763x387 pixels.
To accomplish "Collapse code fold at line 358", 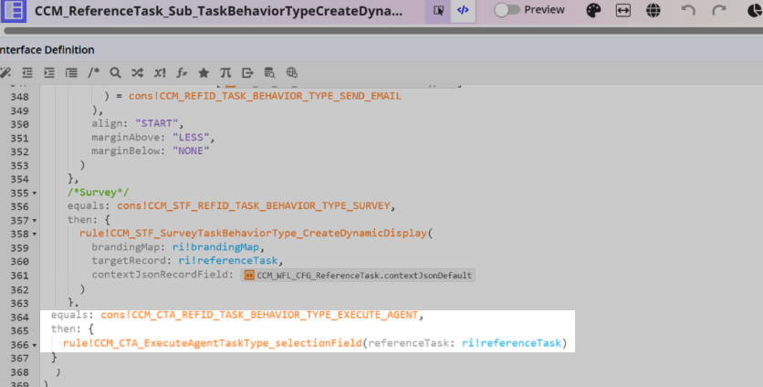I will (x=35, y=235).
